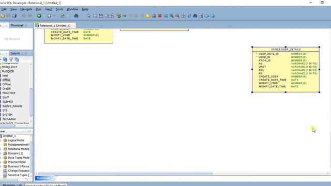Click the Connections list vertical scrollbar

coord(31,102)
